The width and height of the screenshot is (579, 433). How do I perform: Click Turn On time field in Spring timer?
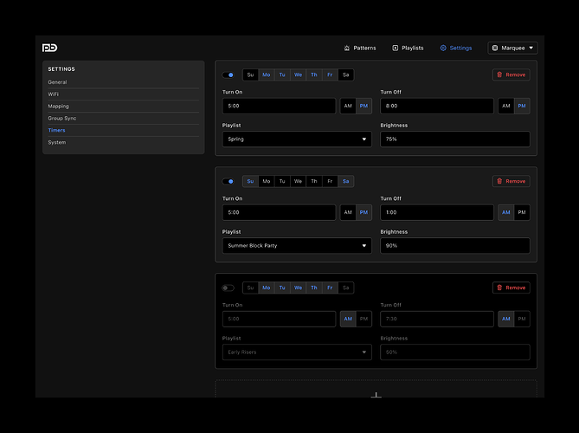tap(280, 106)
